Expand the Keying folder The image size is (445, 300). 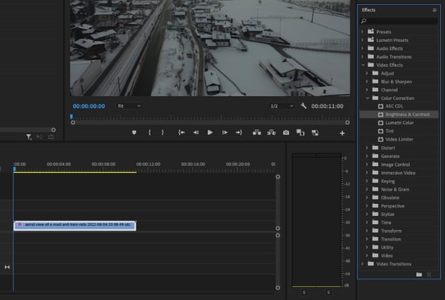tap(367, 181)
